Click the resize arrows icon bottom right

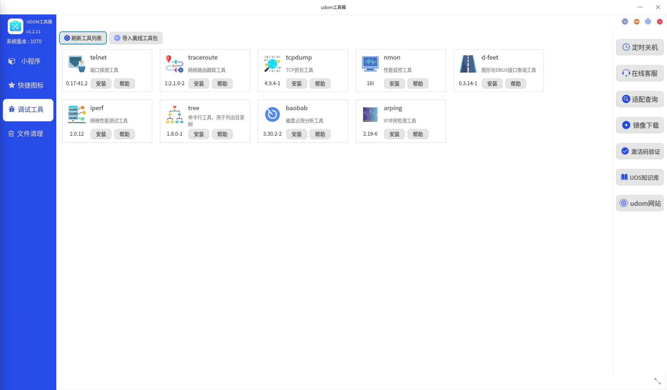[658, 381]
